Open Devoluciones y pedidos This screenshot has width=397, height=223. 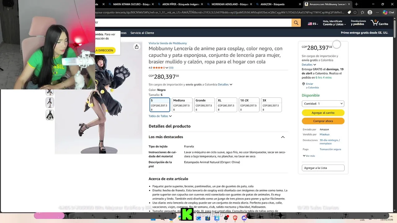358,23
